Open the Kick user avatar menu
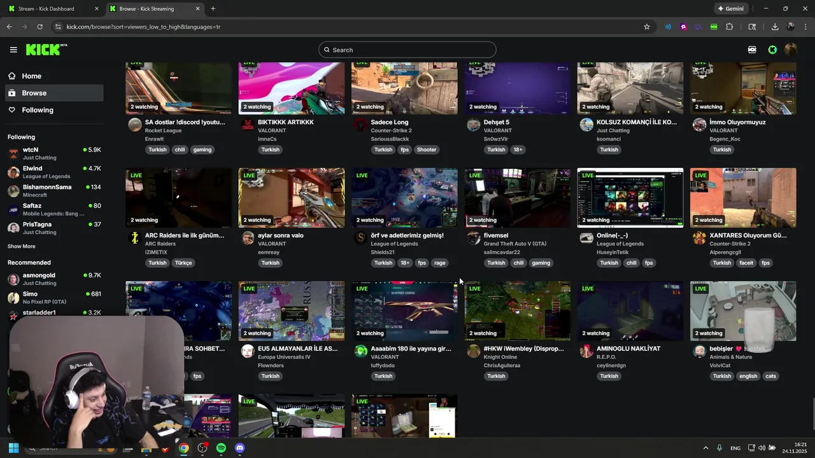The width and height of the screenshot is (815, 458). tap(791, 50)
